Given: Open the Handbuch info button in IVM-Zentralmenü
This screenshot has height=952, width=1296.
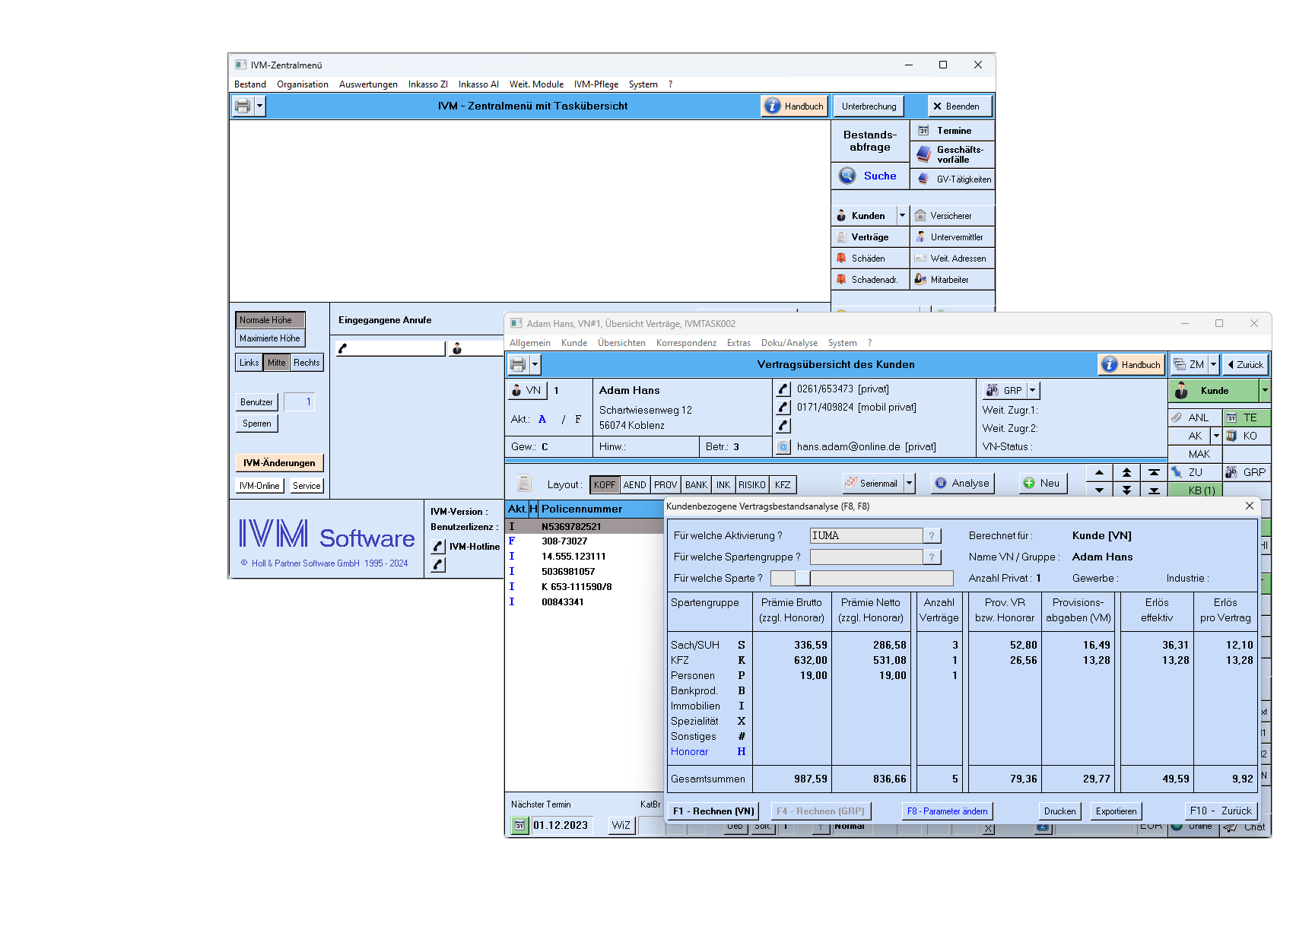Looking at the screenshot, I should coord(794,106).
